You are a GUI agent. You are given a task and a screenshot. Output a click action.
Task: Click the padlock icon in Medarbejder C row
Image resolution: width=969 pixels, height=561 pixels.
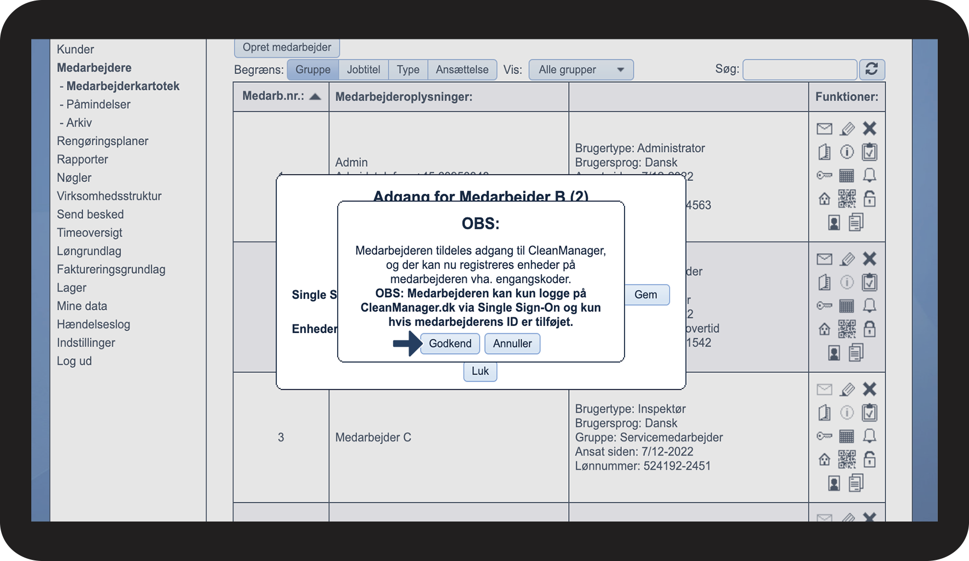point(869,459)
